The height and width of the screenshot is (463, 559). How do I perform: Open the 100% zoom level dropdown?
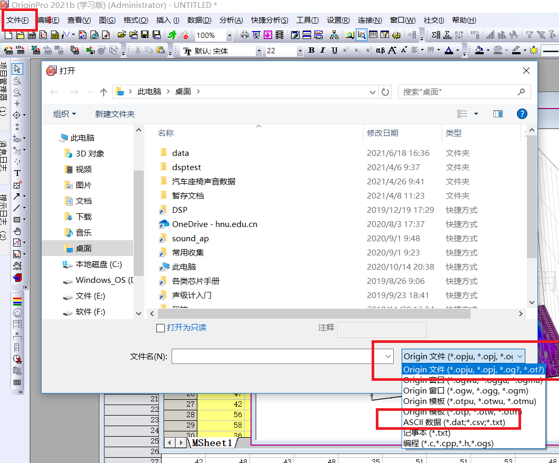[211, 36]
